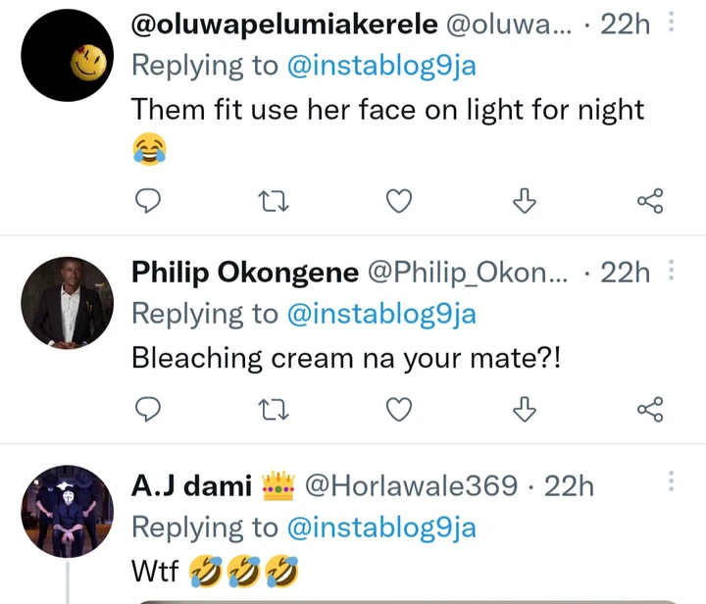Open more options for Philip Okongene's tweet
Image resolution: width=706 pixels, height=604 pixels.
pyautogui.click(x=671, y=270)
